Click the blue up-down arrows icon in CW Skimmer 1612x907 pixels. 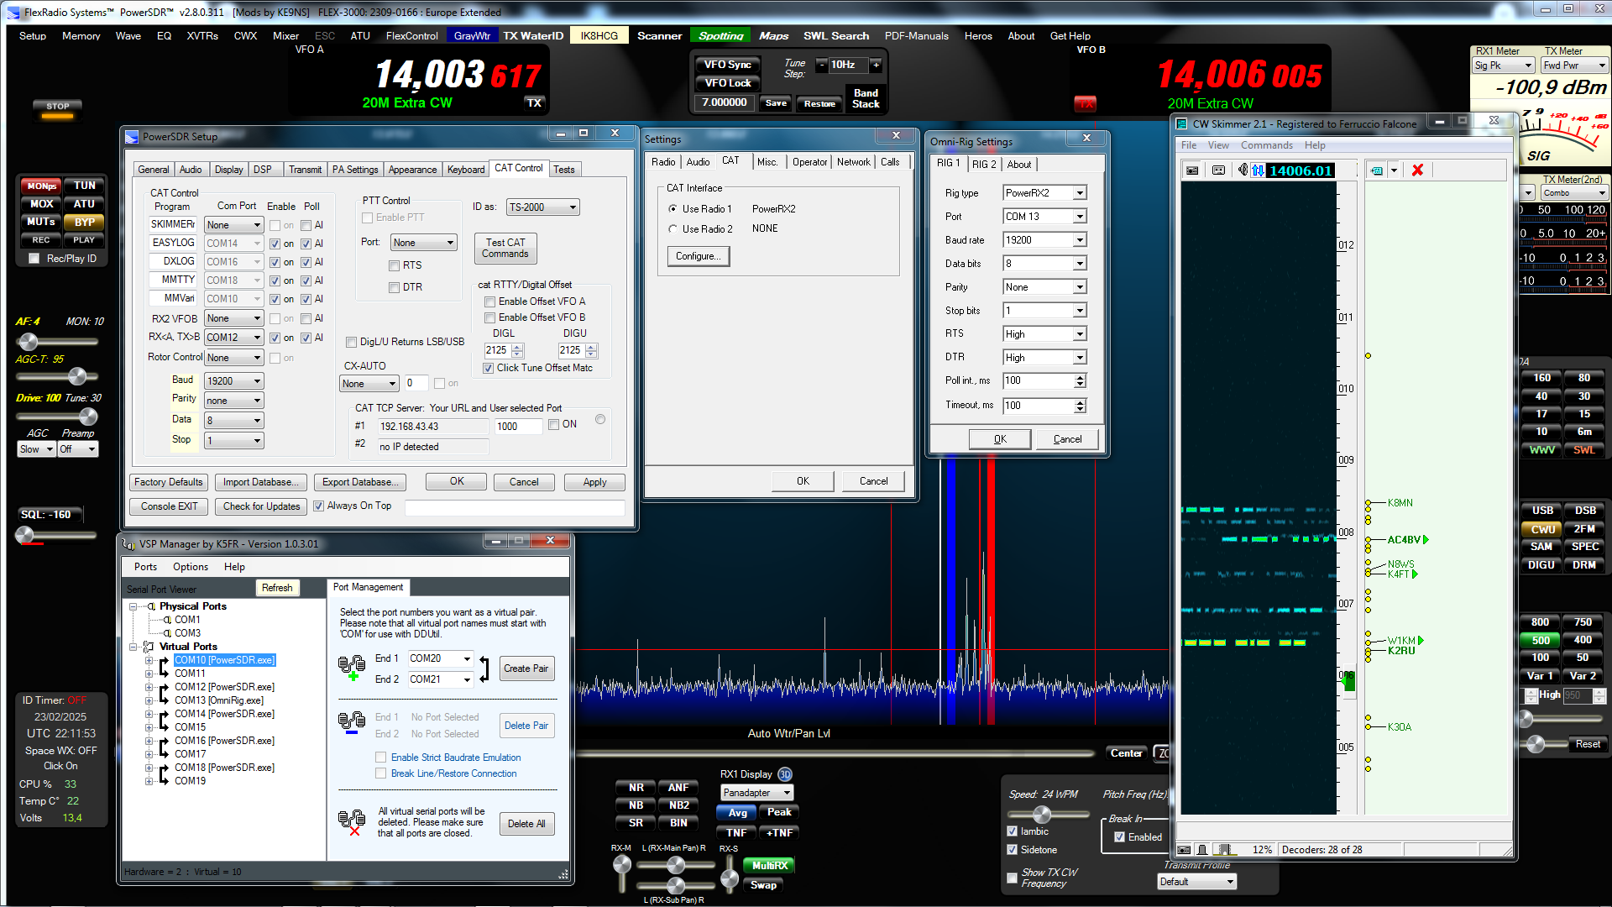coord(1258,170)
